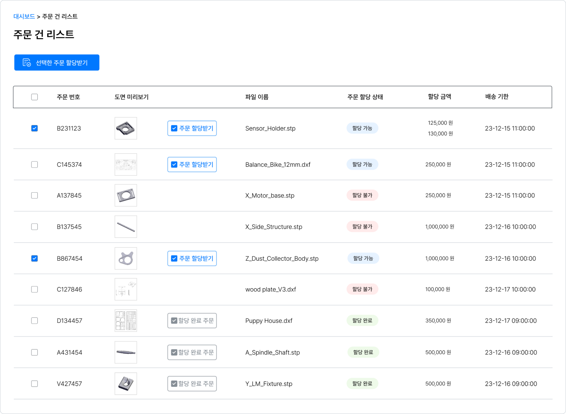This screenshot has width=566, height=414.
Task: Click the 130,000 원 amount
Action: click(440, 134)
